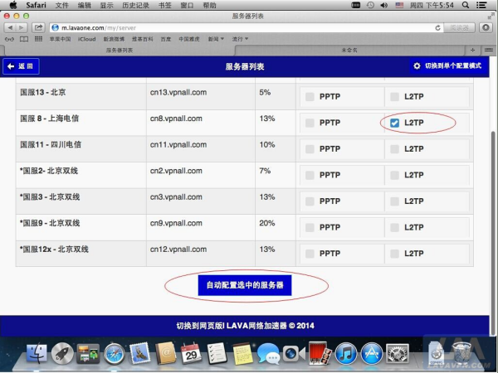Check PPTP for 国服2- 北京双线
The height and width of the screenshot is (373, 498).
[x=310, y=175]
